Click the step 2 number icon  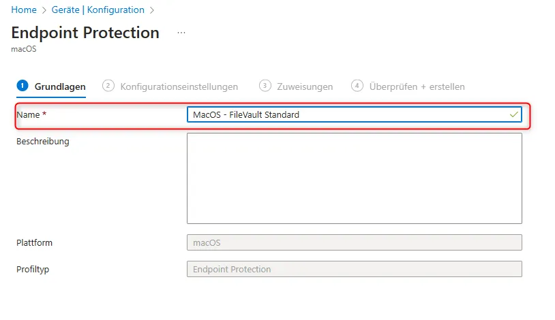[108, 86]
